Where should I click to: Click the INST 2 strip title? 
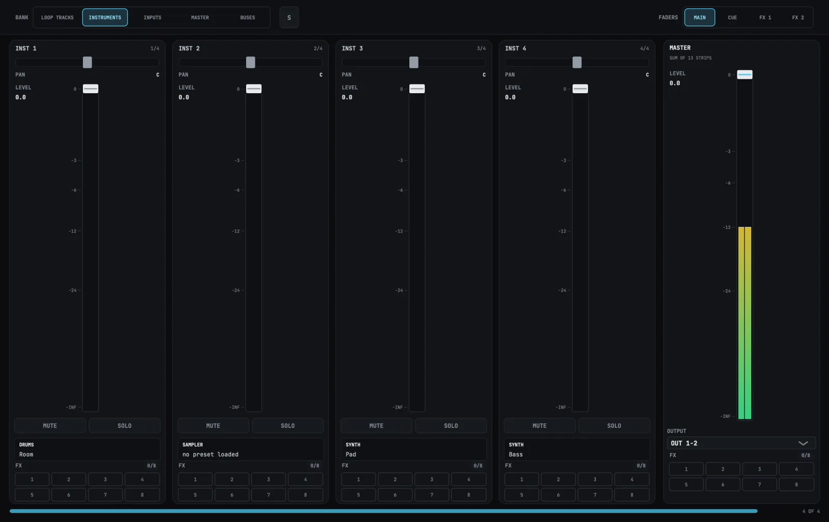click(x=189, y=49)
